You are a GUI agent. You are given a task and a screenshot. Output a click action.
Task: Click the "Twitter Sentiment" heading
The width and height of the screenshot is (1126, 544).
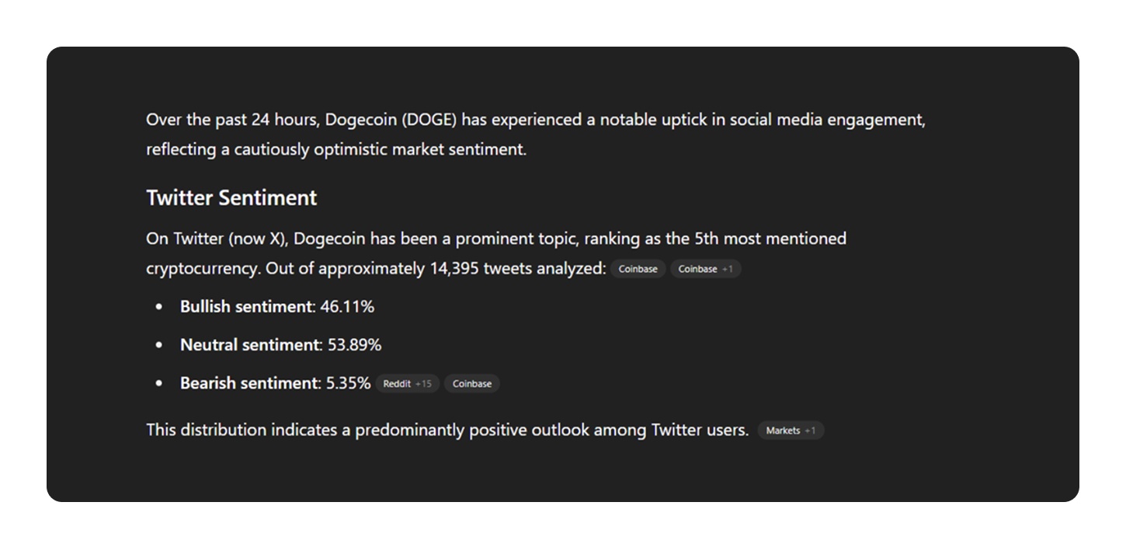tap(231, 198)
